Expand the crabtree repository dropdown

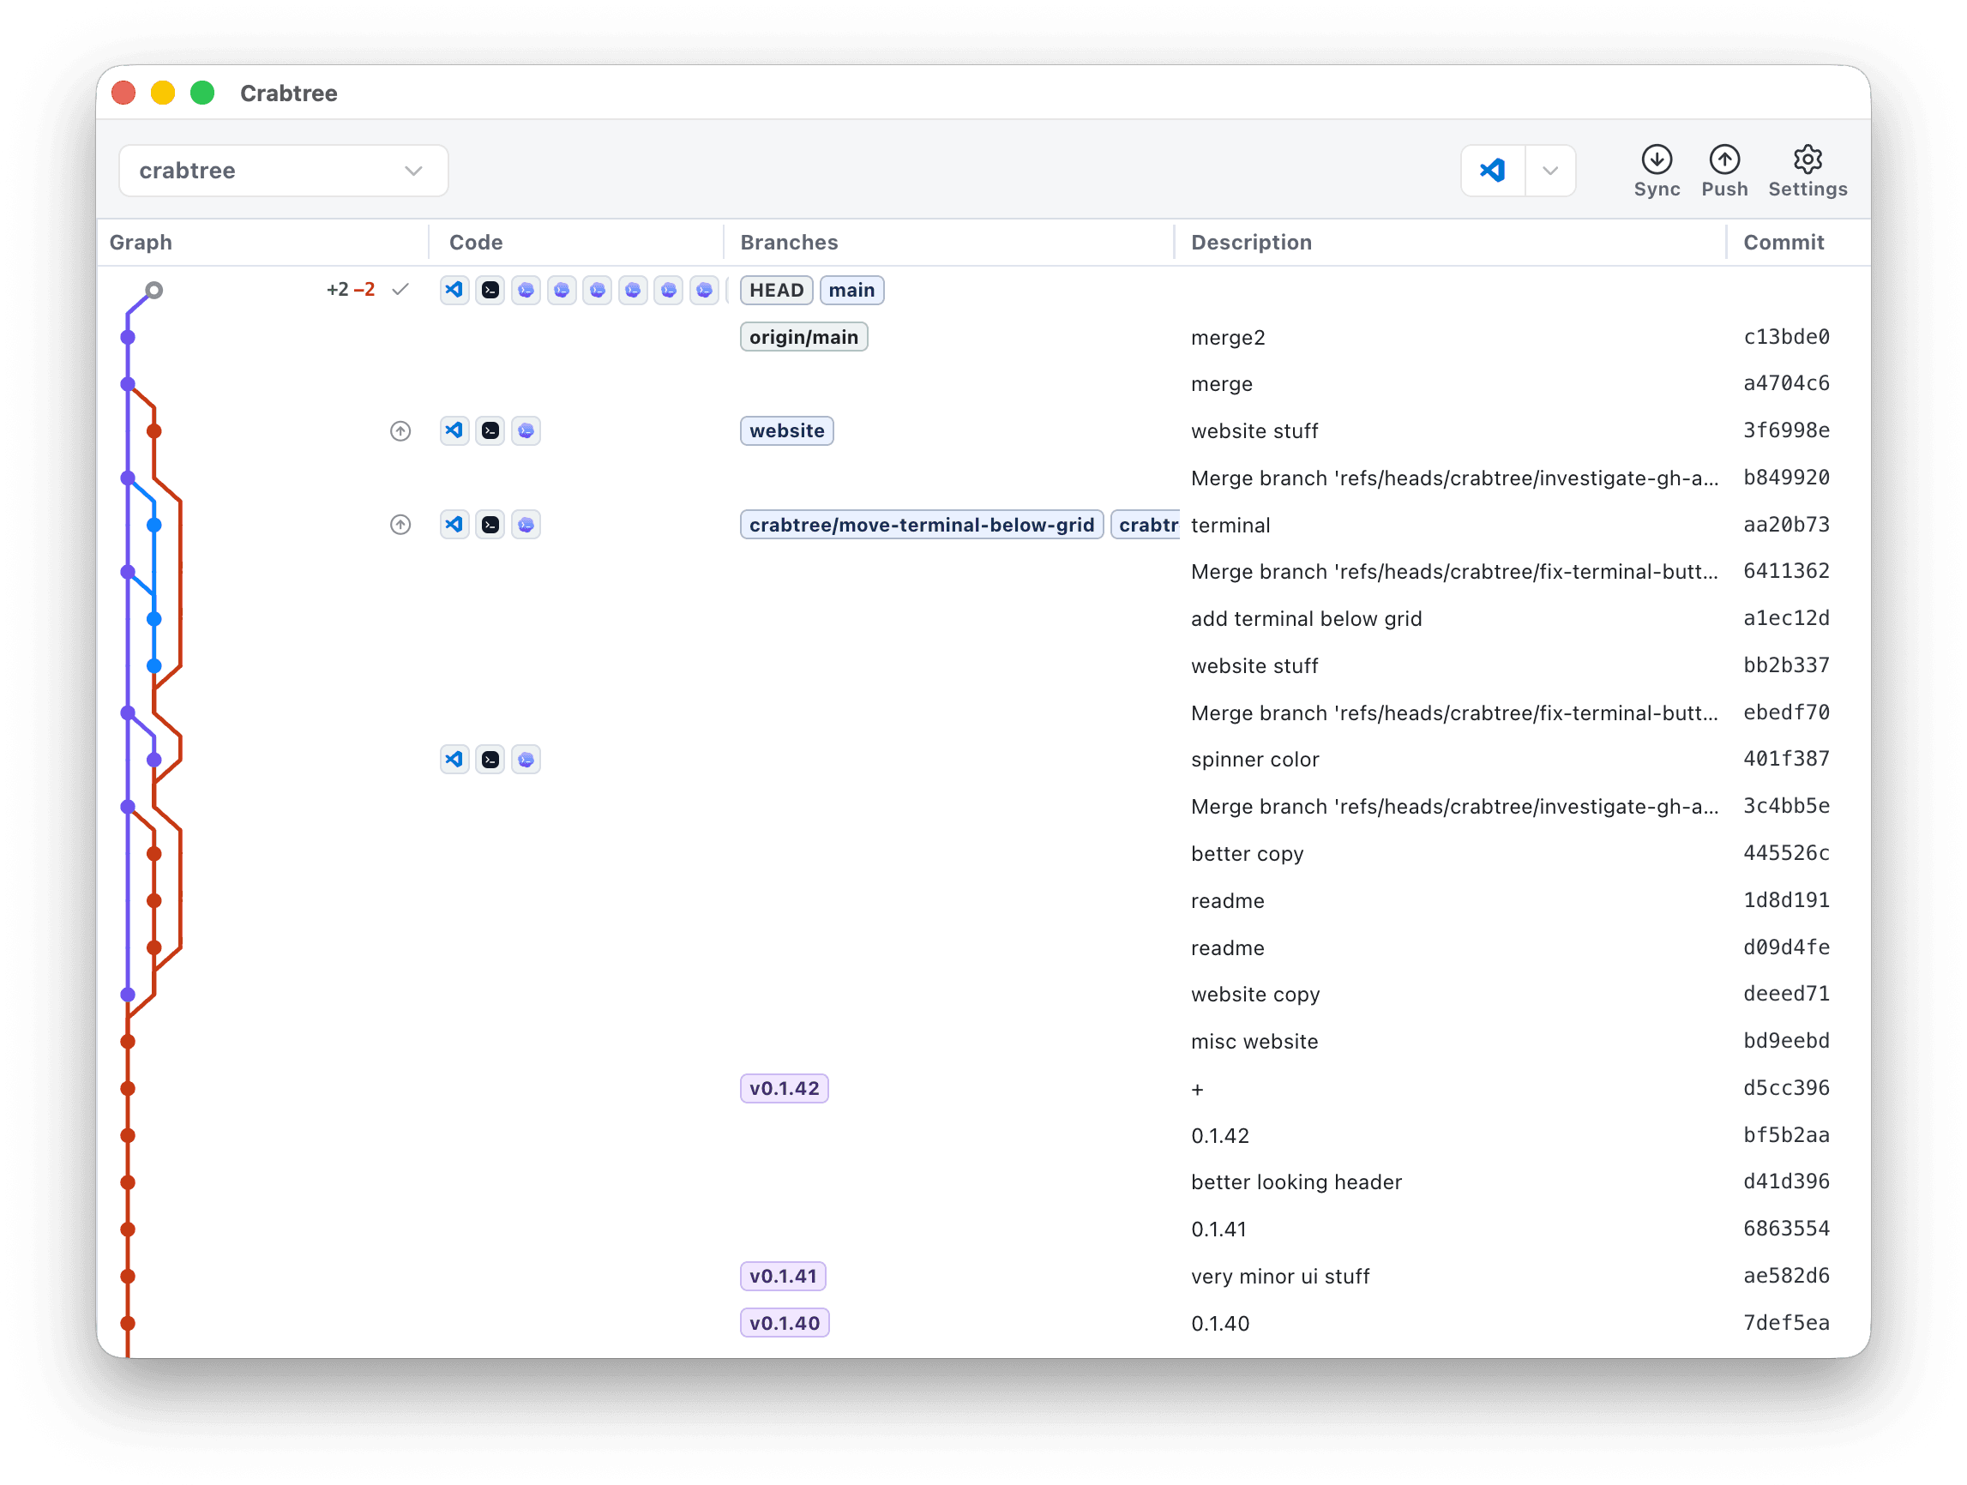coord(283,170)
